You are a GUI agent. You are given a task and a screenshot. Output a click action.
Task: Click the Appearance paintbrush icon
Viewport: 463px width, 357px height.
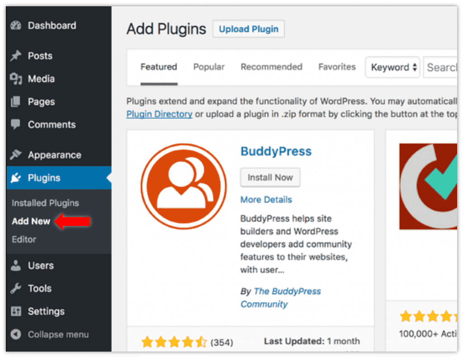click(16, 155)
